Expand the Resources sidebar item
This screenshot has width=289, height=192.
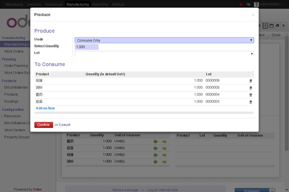tap(12, 116)
